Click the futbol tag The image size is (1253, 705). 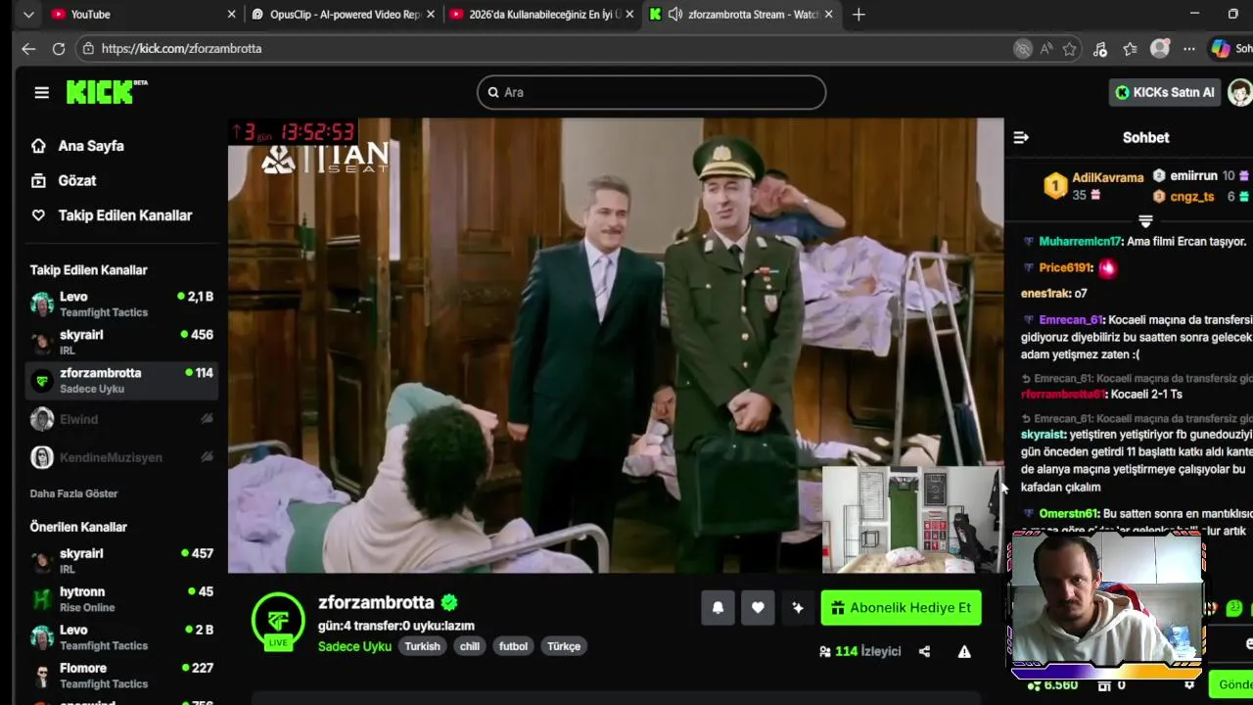(x=513, y=646)
